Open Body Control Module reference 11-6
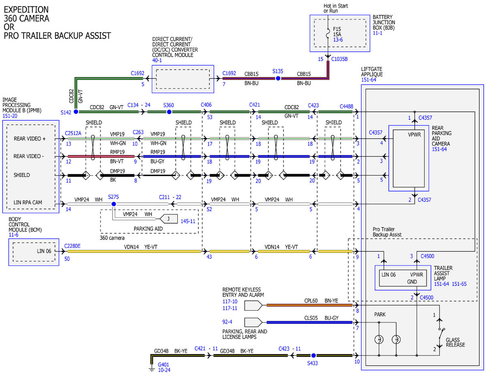 point(13,234)
